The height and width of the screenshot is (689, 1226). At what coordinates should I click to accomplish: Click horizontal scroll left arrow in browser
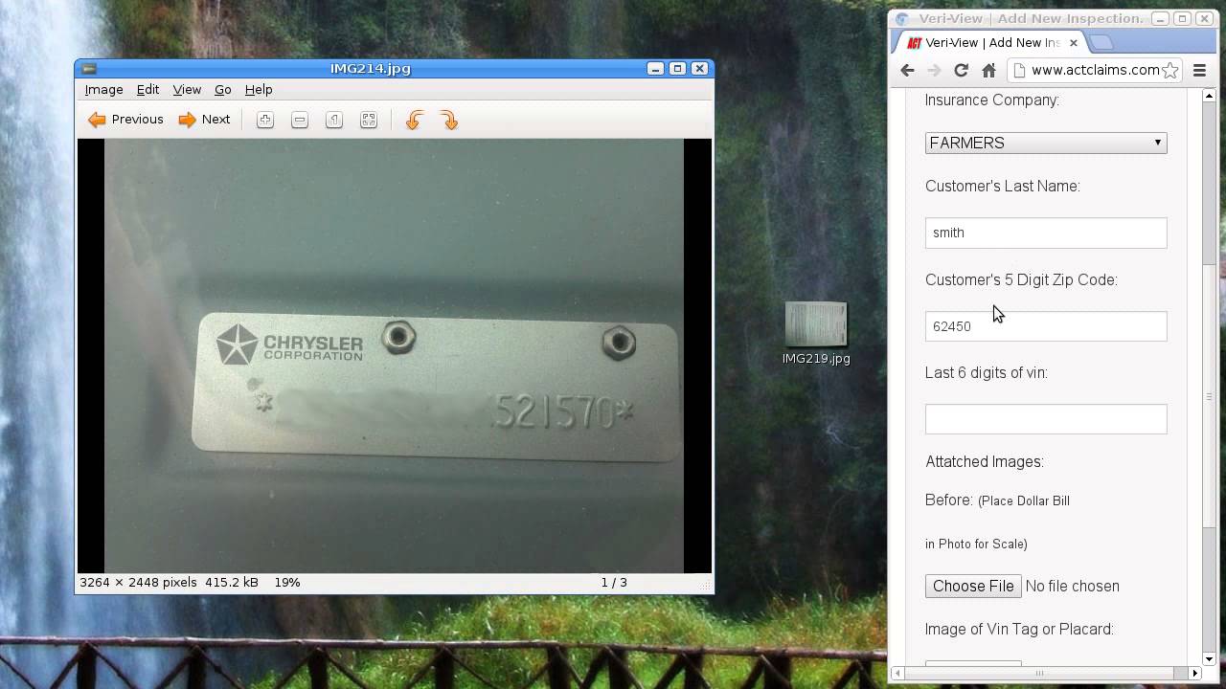pos(898,673)
